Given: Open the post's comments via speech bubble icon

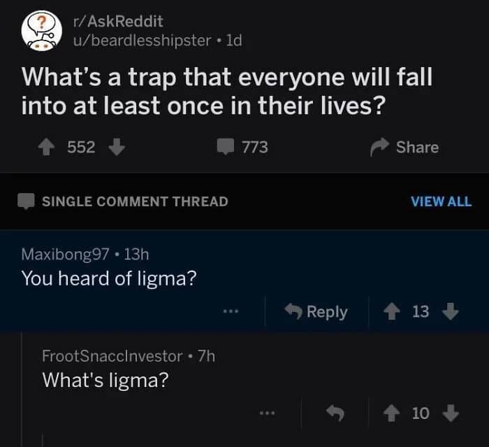Looking at the screenshot, I should (224, 147).
